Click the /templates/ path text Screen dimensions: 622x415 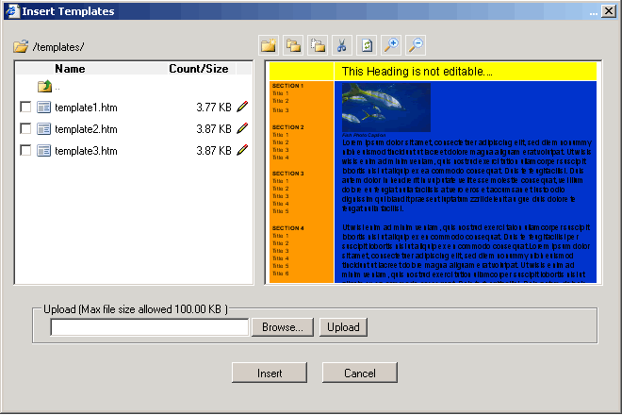point(58,47)
